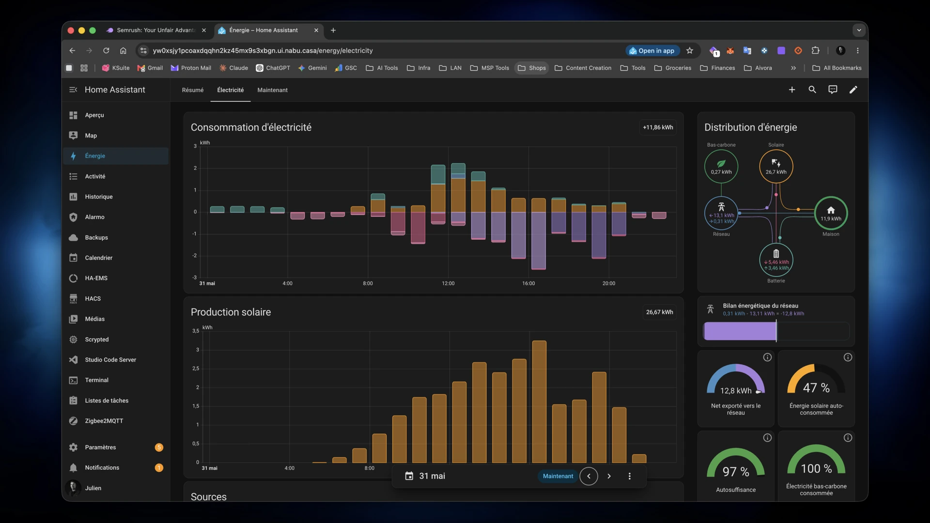Viewport: 930px width, 523px height.
Task: Open Backups panel
Action: tap(115, 237)
